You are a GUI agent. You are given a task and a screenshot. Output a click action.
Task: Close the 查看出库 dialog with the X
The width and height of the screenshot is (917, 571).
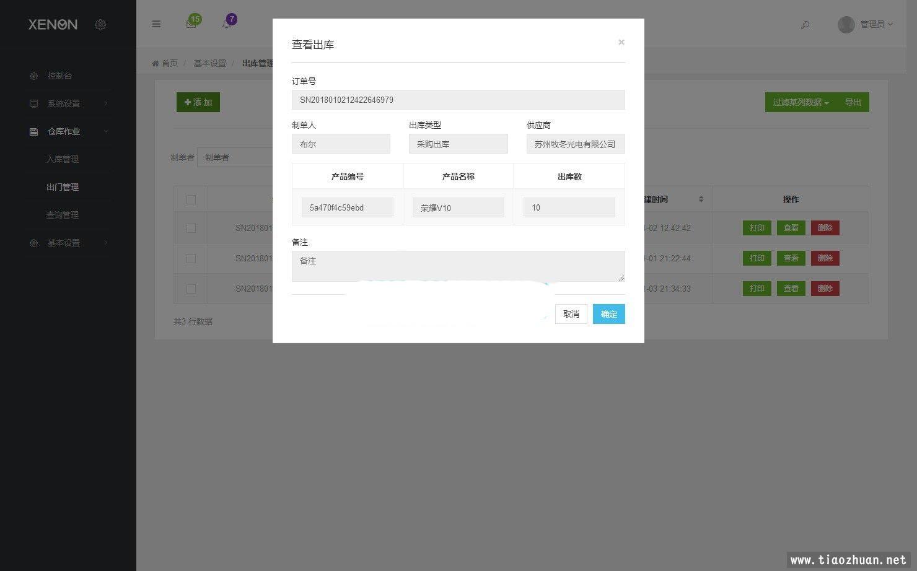tap(621, 42)
